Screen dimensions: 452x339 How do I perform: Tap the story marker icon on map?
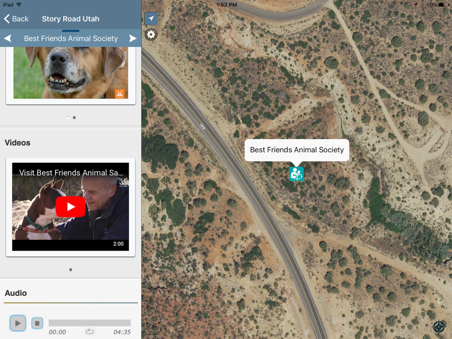[297, 174]
